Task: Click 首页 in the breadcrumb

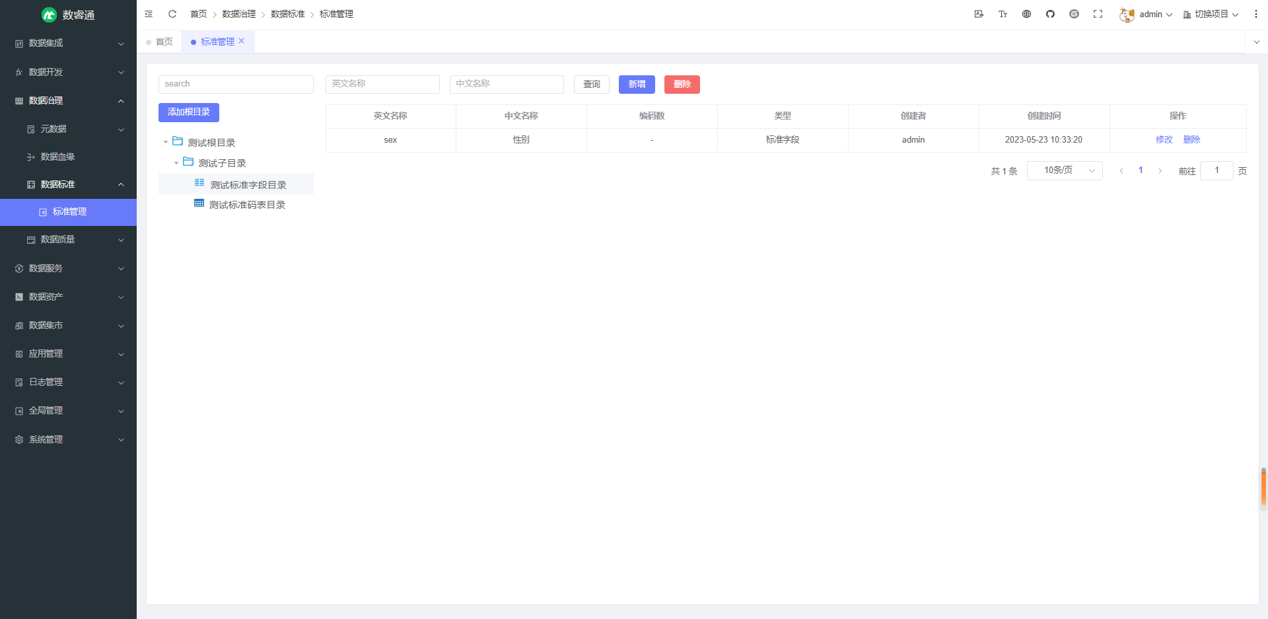Action: click(199, 14)
